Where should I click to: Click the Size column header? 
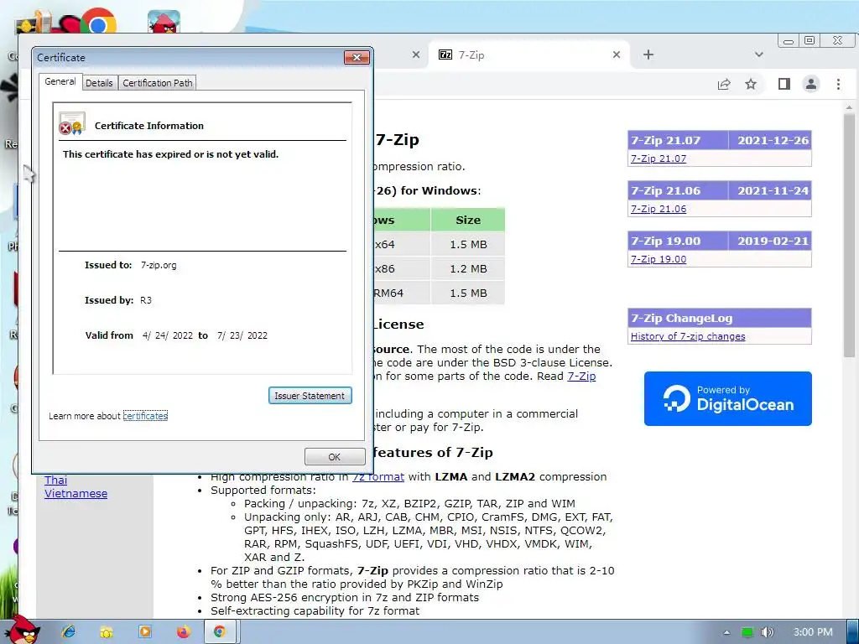(468, 220)
